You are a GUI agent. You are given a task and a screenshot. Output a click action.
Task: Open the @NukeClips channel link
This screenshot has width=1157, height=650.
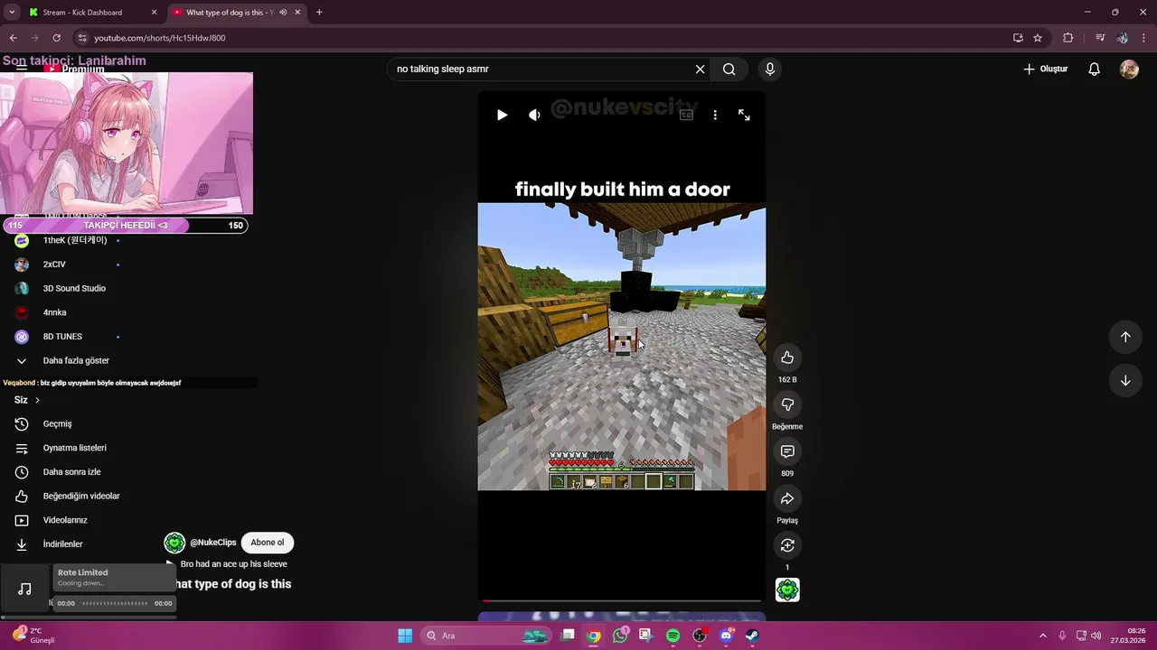click(x=213, y=543)
